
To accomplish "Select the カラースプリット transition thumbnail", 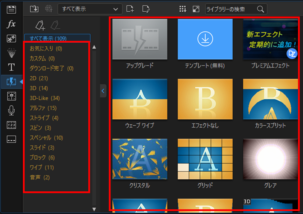I will (x=270, y=99).
